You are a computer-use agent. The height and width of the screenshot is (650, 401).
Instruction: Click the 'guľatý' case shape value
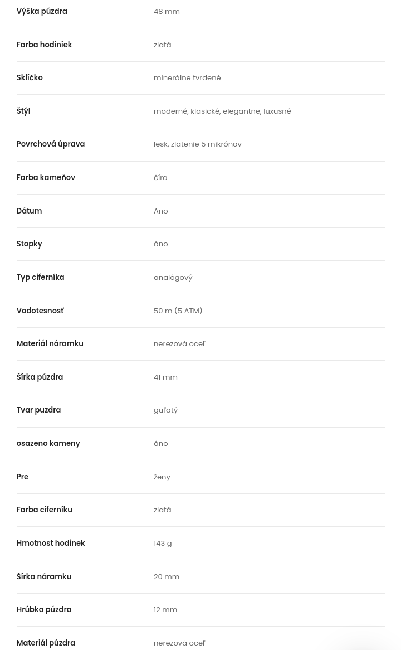(165, 410)
